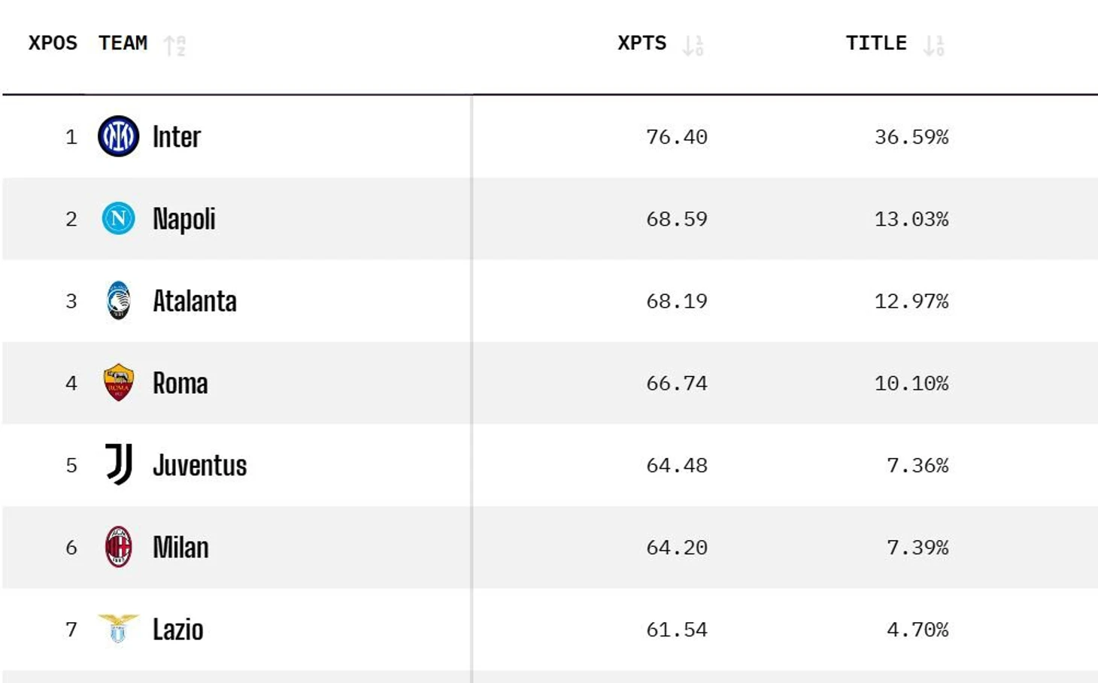Click the Napoli club crest
Screen dimensions: 1098x683
118,219
